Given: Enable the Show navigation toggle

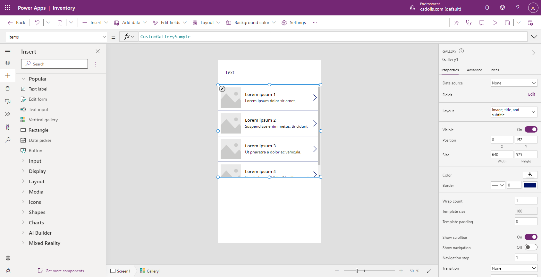Looking at the screenshot, I should point(531,247).
